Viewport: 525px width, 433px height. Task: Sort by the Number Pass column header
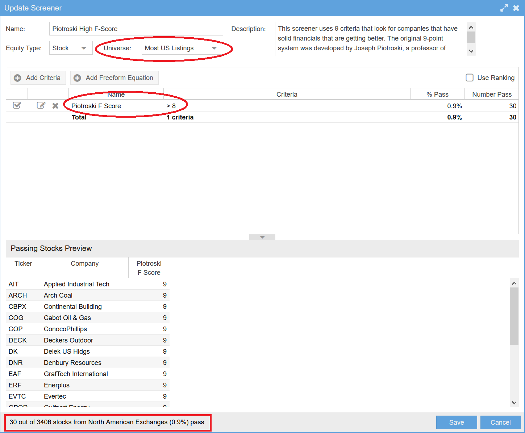point(492,94)
